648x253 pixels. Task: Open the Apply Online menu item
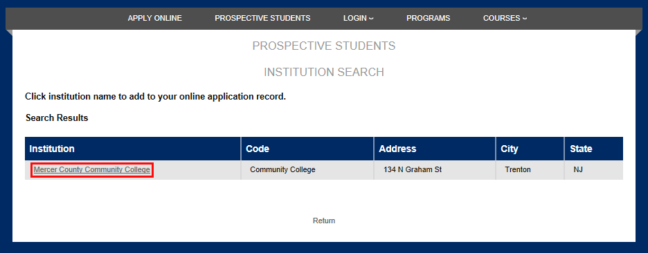154,18
